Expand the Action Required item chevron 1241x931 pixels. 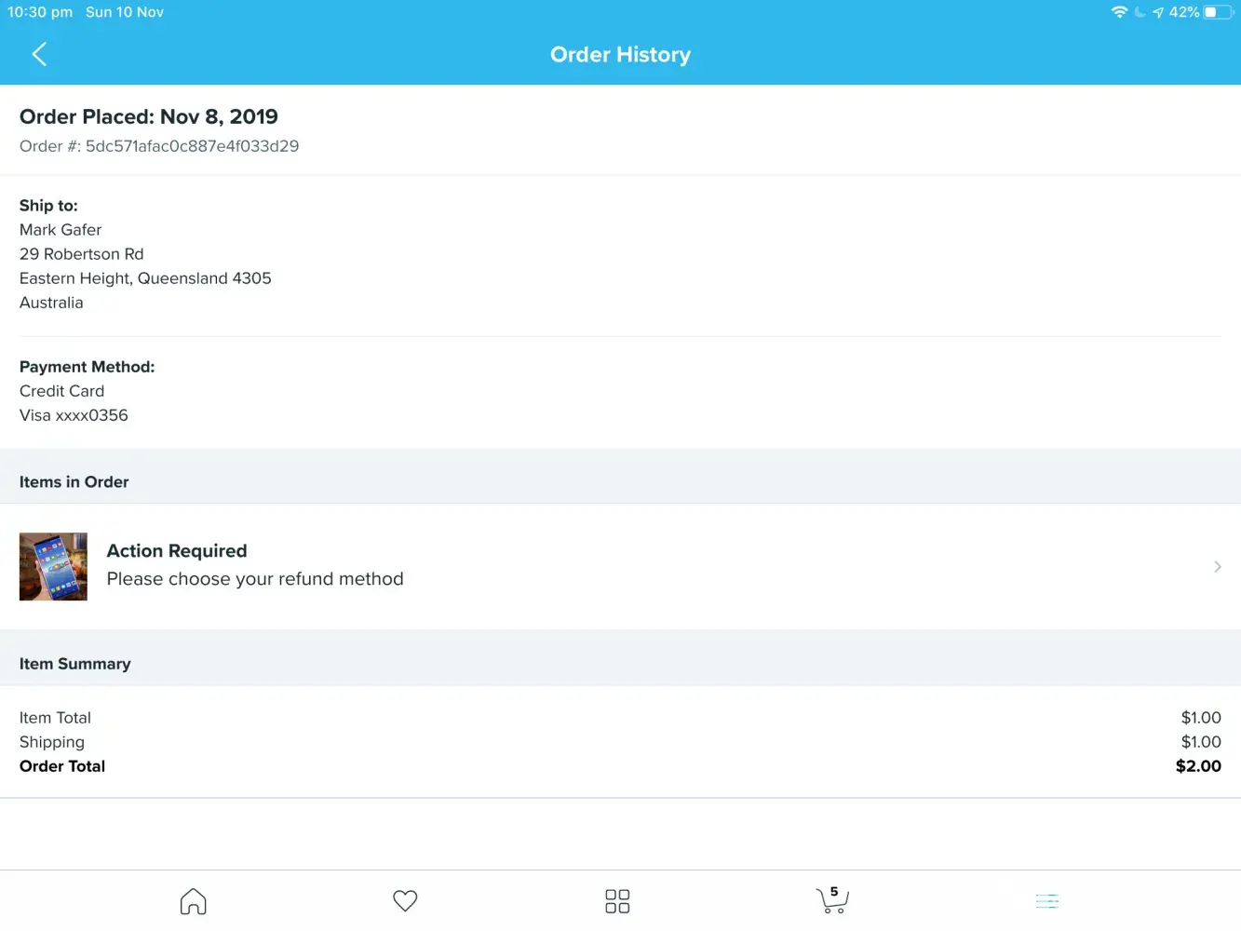pyautogui.click(x=1217, y=567)
